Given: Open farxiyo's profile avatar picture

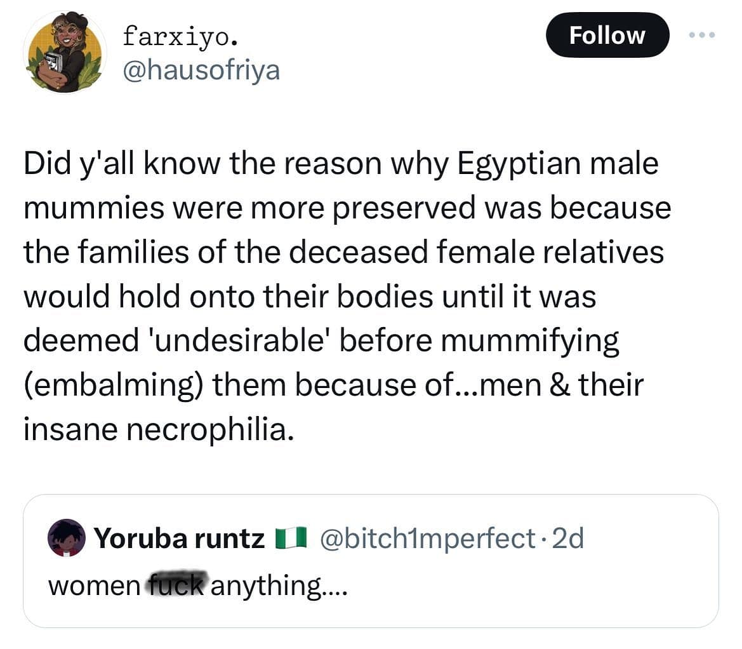Looking at the screenshot, I should click(x=64, y=51).
